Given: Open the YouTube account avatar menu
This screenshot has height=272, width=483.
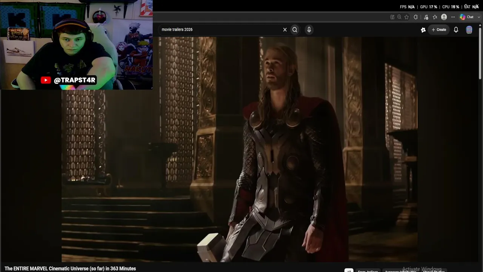Looking at the screenshot, I should click(x=469, y=30).
